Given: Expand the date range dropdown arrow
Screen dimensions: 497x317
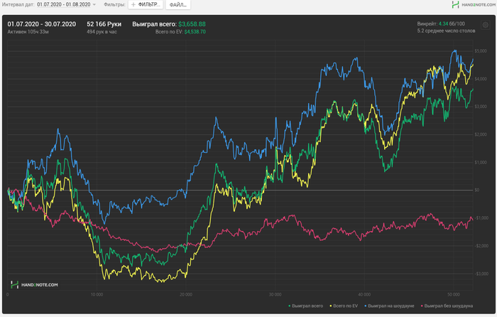Looking at the screenshot, I should [94, 5].
